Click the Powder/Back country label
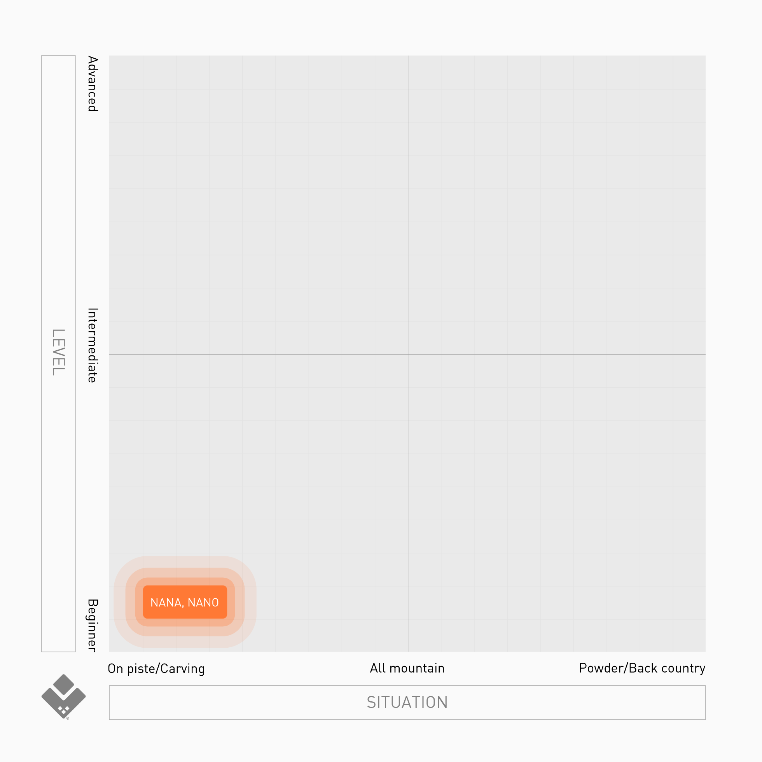The height and width of the screenshot is (762, 762). [642, 668]
